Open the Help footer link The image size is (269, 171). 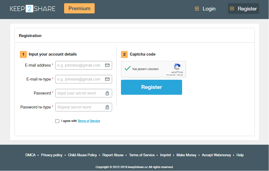coord(240,155)
